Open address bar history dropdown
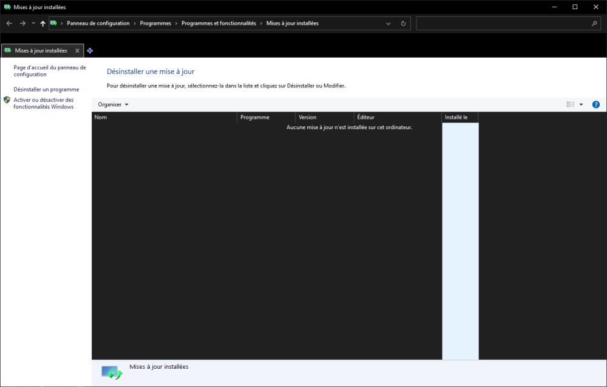 [x=388, y=24]
